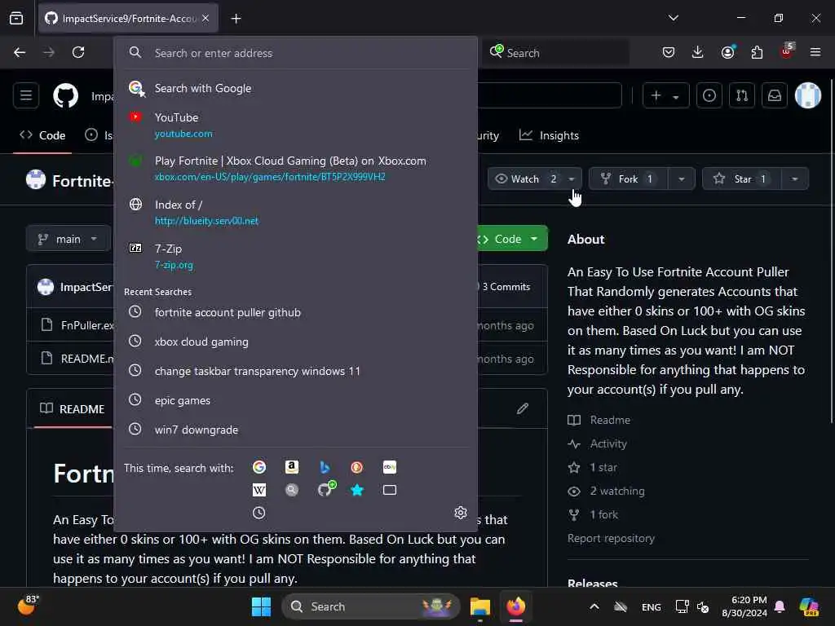Open GitHub pull requests icon in header
Screen dimensions: 835x626
742,96
